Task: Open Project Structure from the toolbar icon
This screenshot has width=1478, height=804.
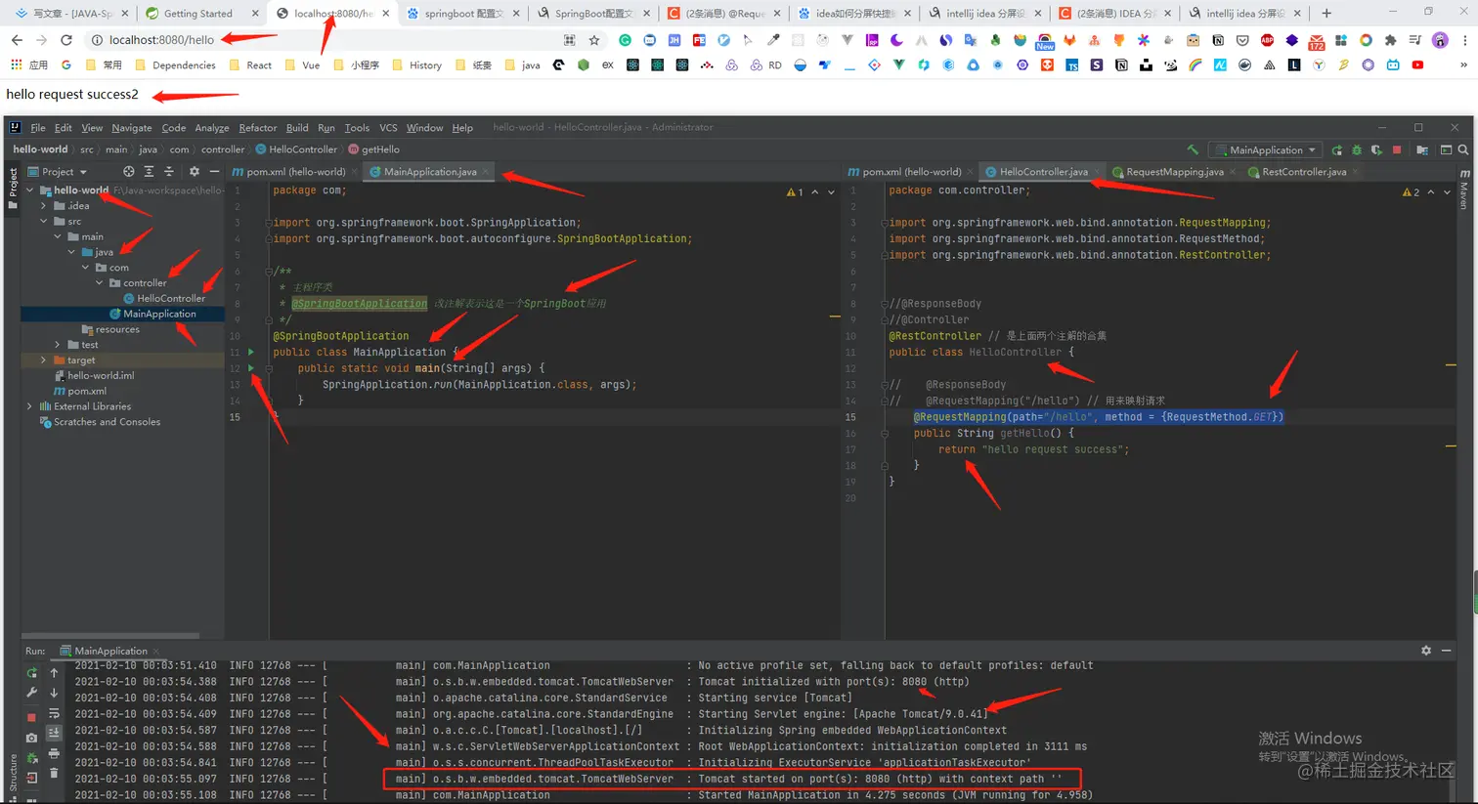Action: click(1422, 149)
